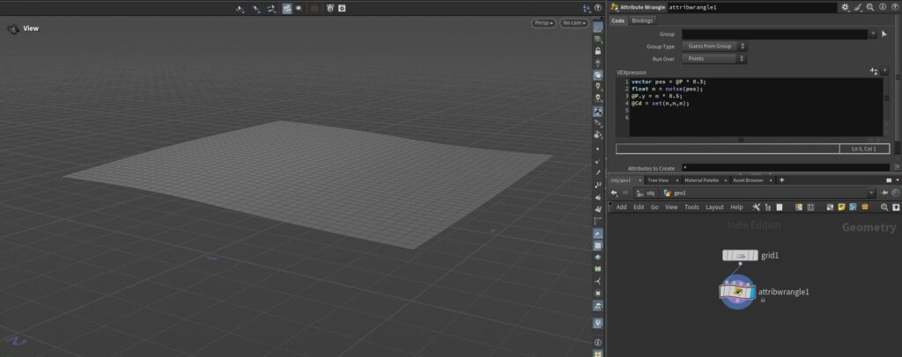Click the sticky note icon in network toolbar
This screenshot has height=357, width=902.
click(842, 208)
